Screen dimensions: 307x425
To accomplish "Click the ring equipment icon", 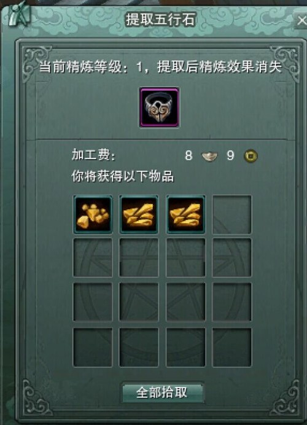I will [x=159, y=107].
